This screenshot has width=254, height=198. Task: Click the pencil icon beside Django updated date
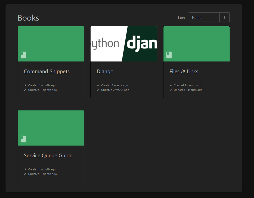tap(98, 90)
